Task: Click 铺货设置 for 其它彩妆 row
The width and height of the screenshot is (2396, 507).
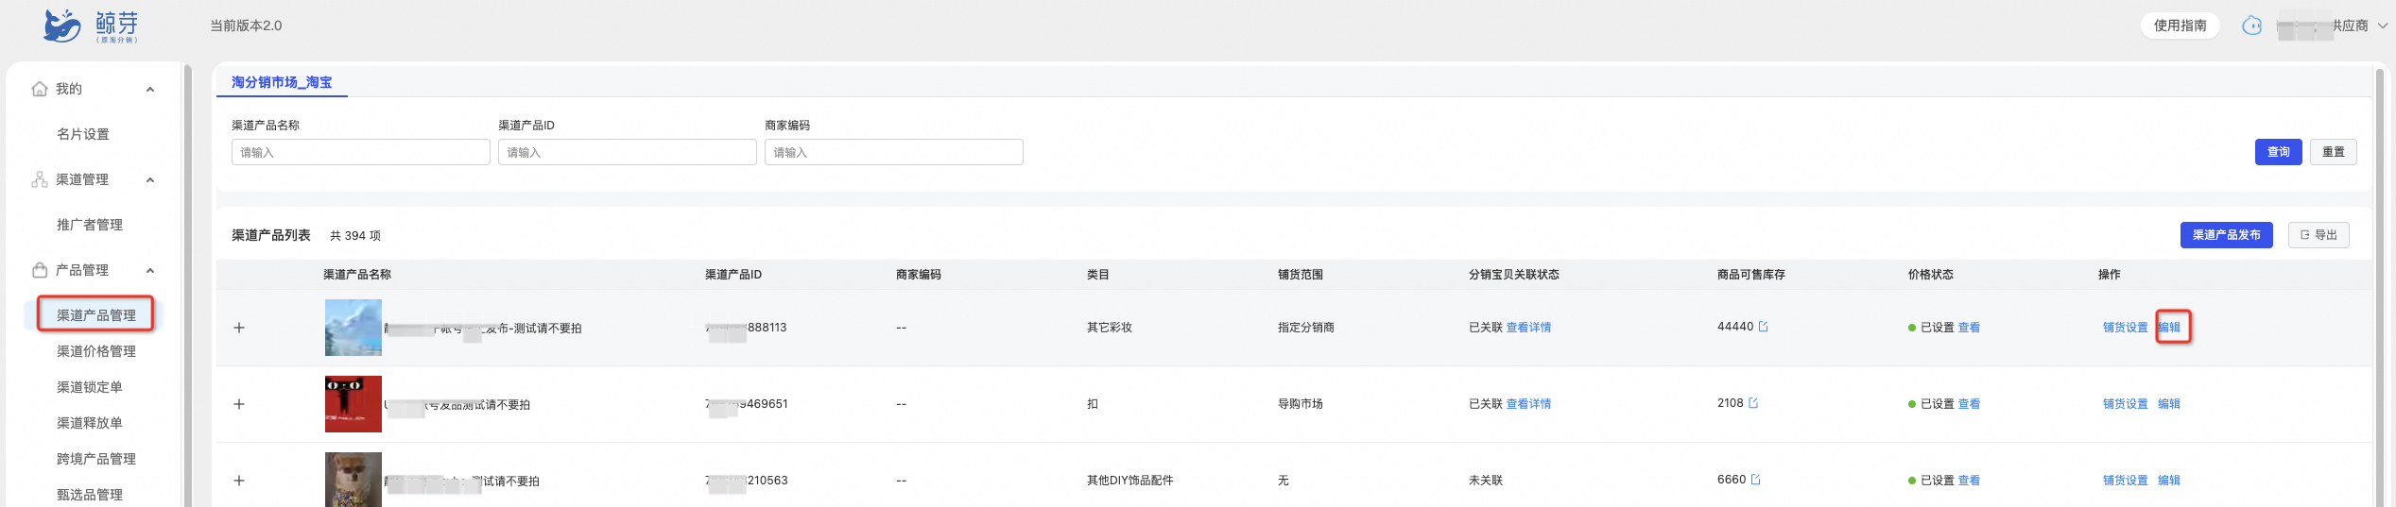Action: click(x=2125, y=328)
